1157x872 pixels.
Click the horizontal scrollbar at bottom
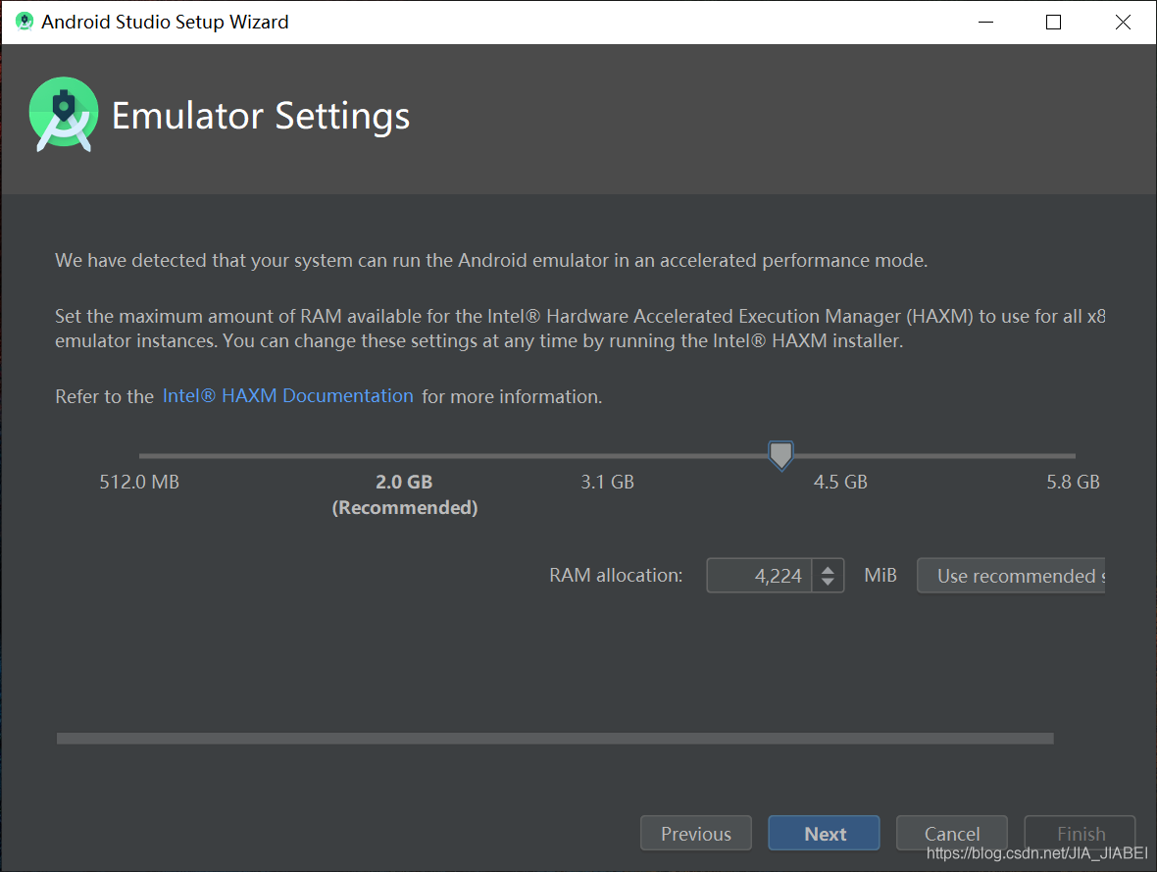point(555,739)
